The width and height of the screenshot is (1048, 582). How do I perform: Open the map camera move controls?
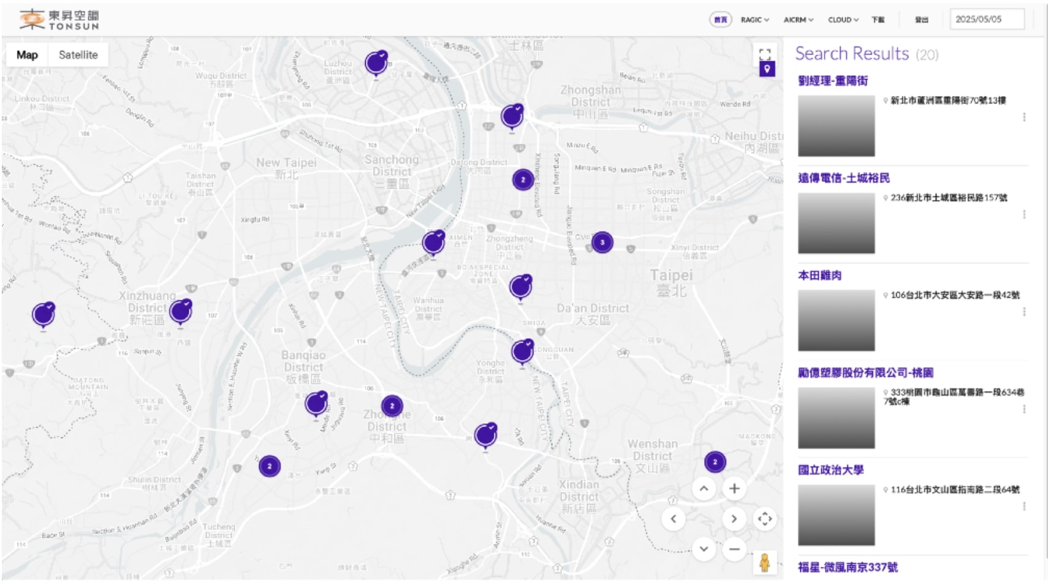pos(765,519)
